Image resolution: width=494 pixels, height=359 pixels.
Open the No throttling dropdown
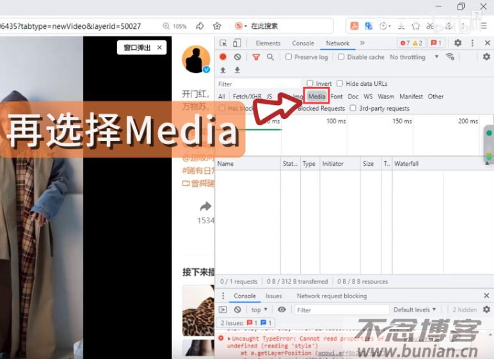[x=414, y=57]
